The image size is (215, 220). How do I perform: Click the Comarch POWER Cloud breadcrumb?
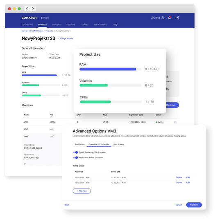pyautogui.click(x=32, y=31)
